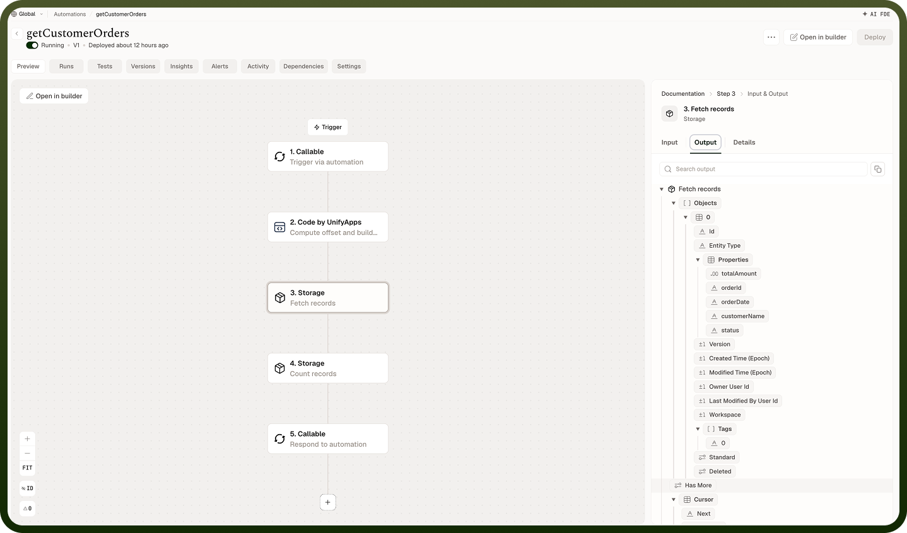907x533 pixels.
Task: Open the AI FDE assistant
Action: (x=877, y=14)
